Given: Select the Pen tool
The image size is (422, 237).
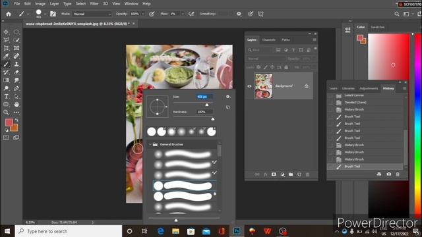Looking at the screenshot, I should [16, 88].
